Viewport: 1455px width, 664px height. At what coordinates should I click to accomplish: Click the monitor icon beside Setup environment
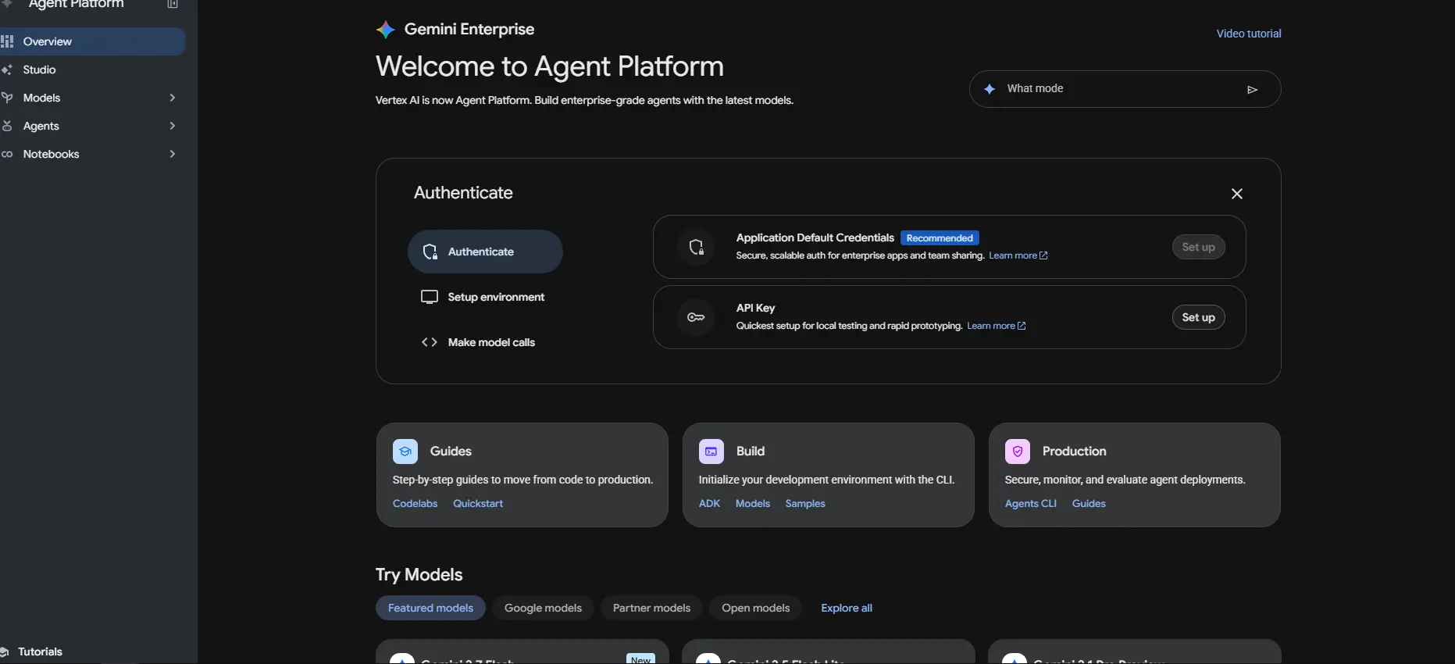[430, 297]
